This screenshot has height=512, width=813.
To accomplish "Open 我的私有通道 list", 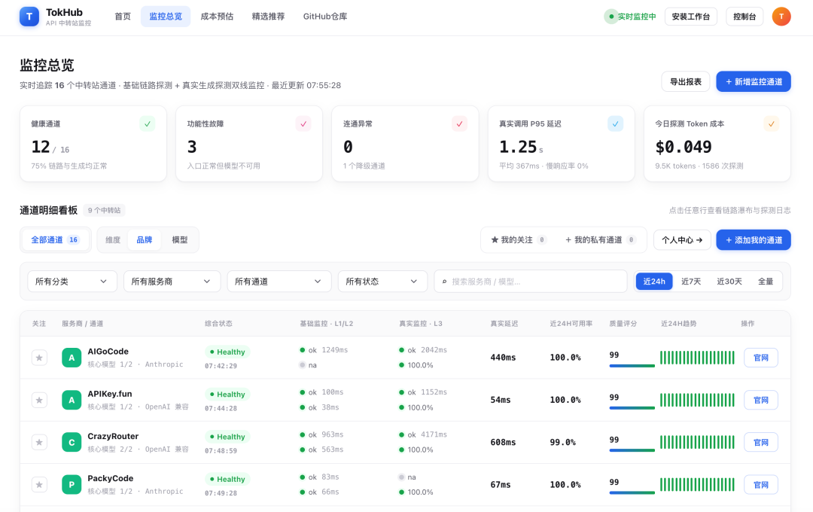I will 601,239.
